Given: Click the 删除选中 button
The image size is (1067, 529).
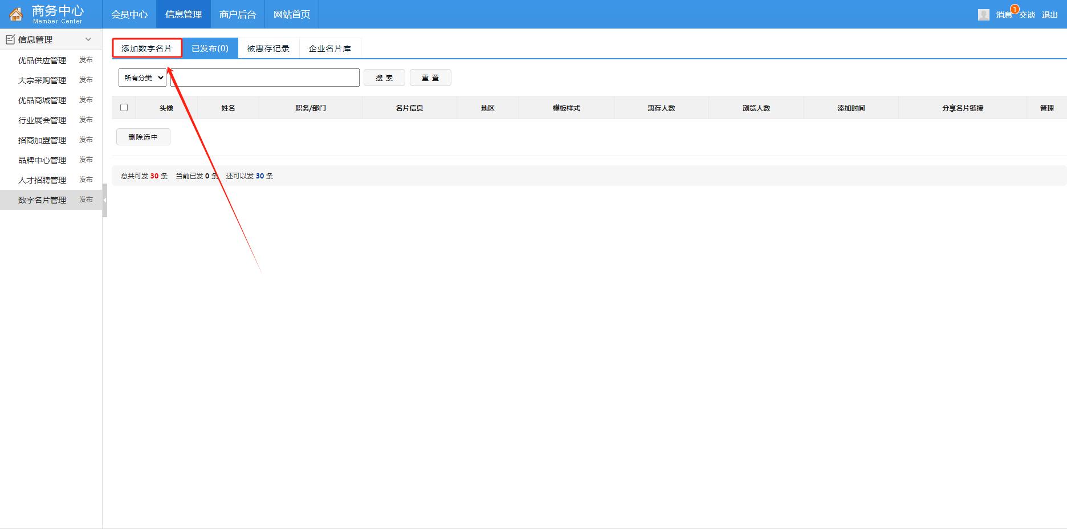Looking at the screenshot, I should (x=143, y=137).
